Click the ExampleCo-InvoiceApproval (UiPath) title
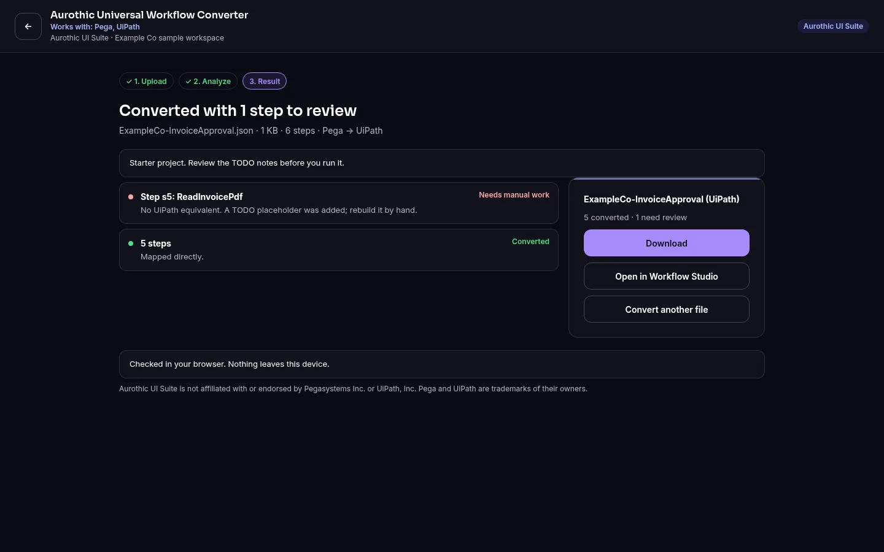 coord(661,199)
